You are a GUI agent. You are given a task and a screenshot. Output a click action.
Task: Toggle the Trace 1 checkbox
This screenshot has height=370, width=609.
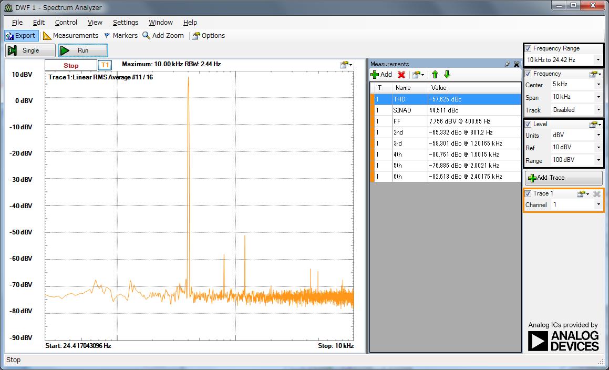[x=528, y=193]
